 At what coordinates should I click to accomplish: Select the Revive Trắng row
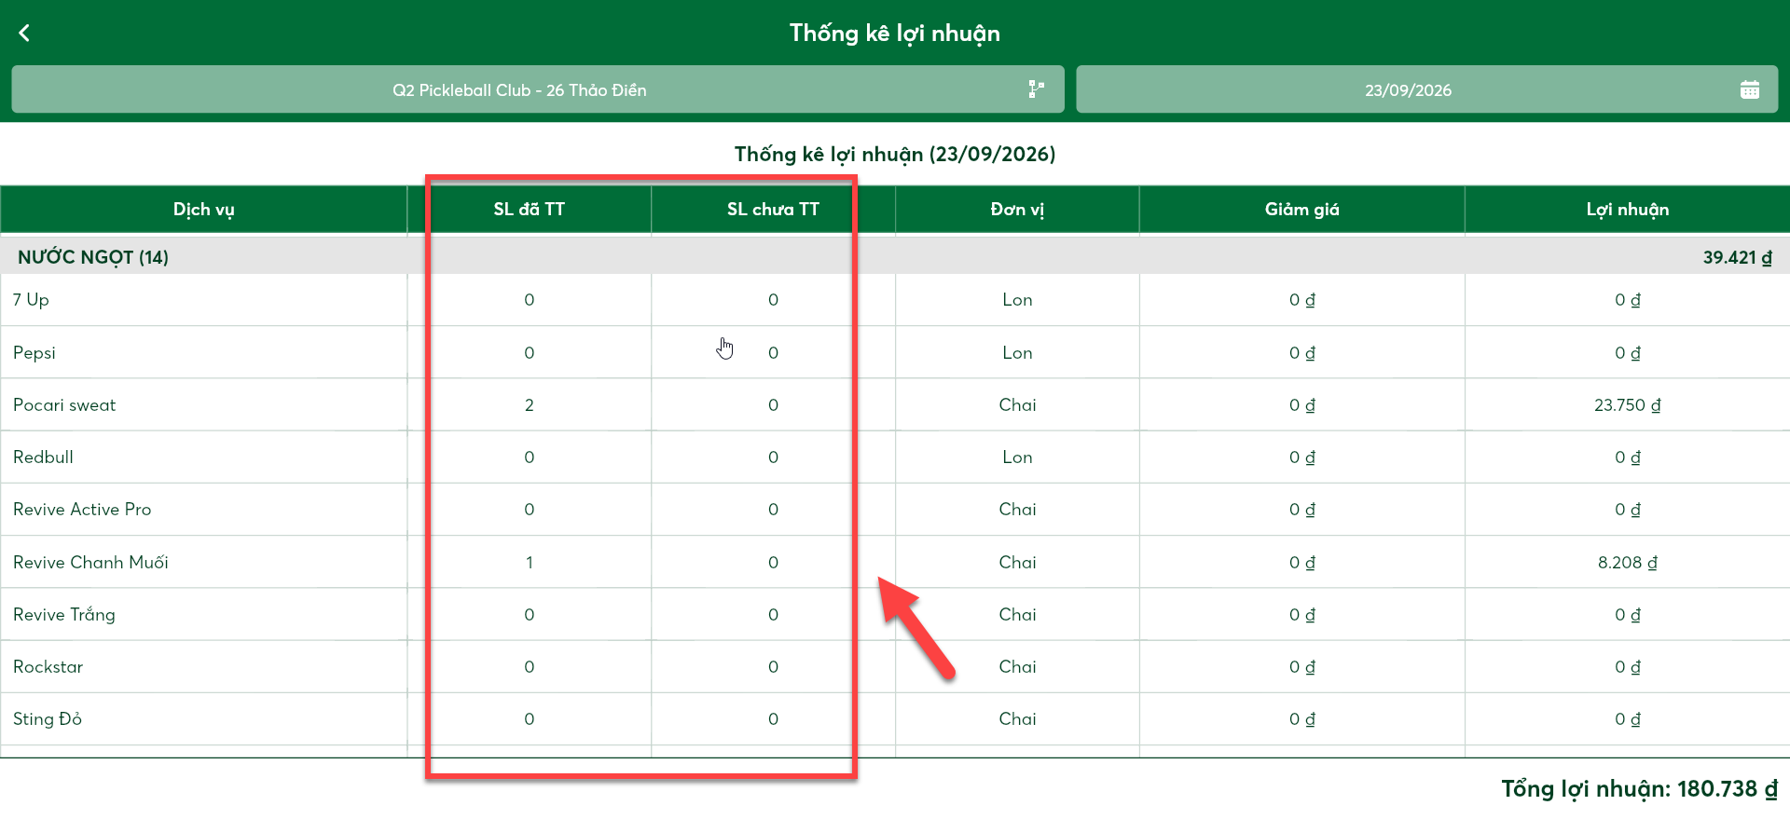point(895,614)
